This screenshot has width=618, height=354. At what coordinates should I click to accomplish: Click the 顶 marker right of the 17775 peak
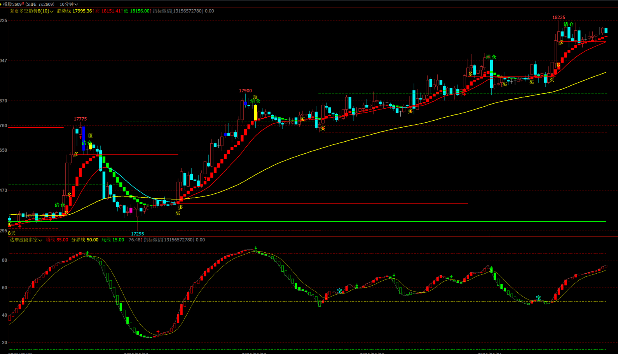click(x=90, y=136)
